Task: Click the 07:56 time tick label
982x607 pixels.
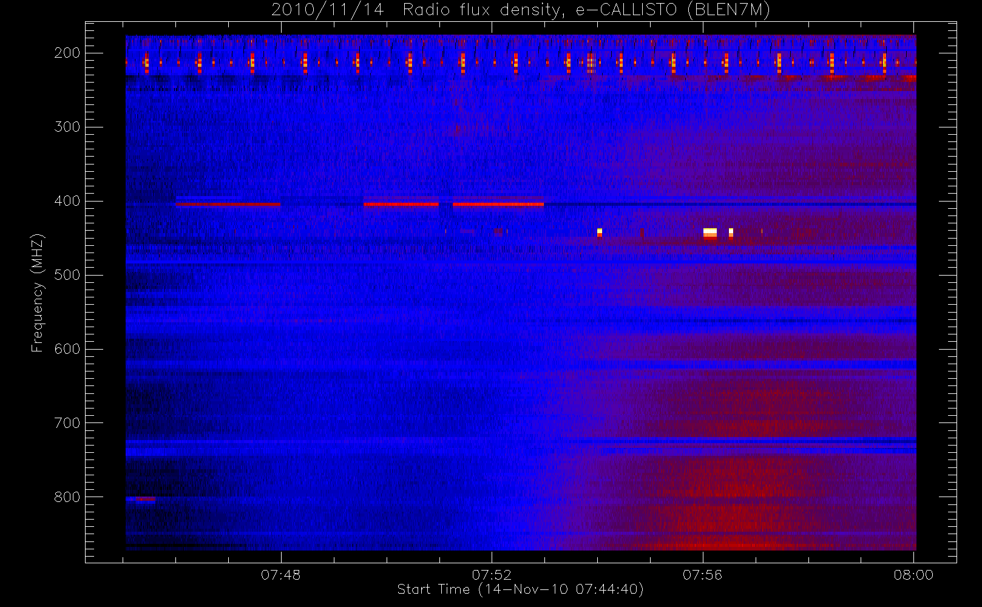Action: (x=703, y=575)
